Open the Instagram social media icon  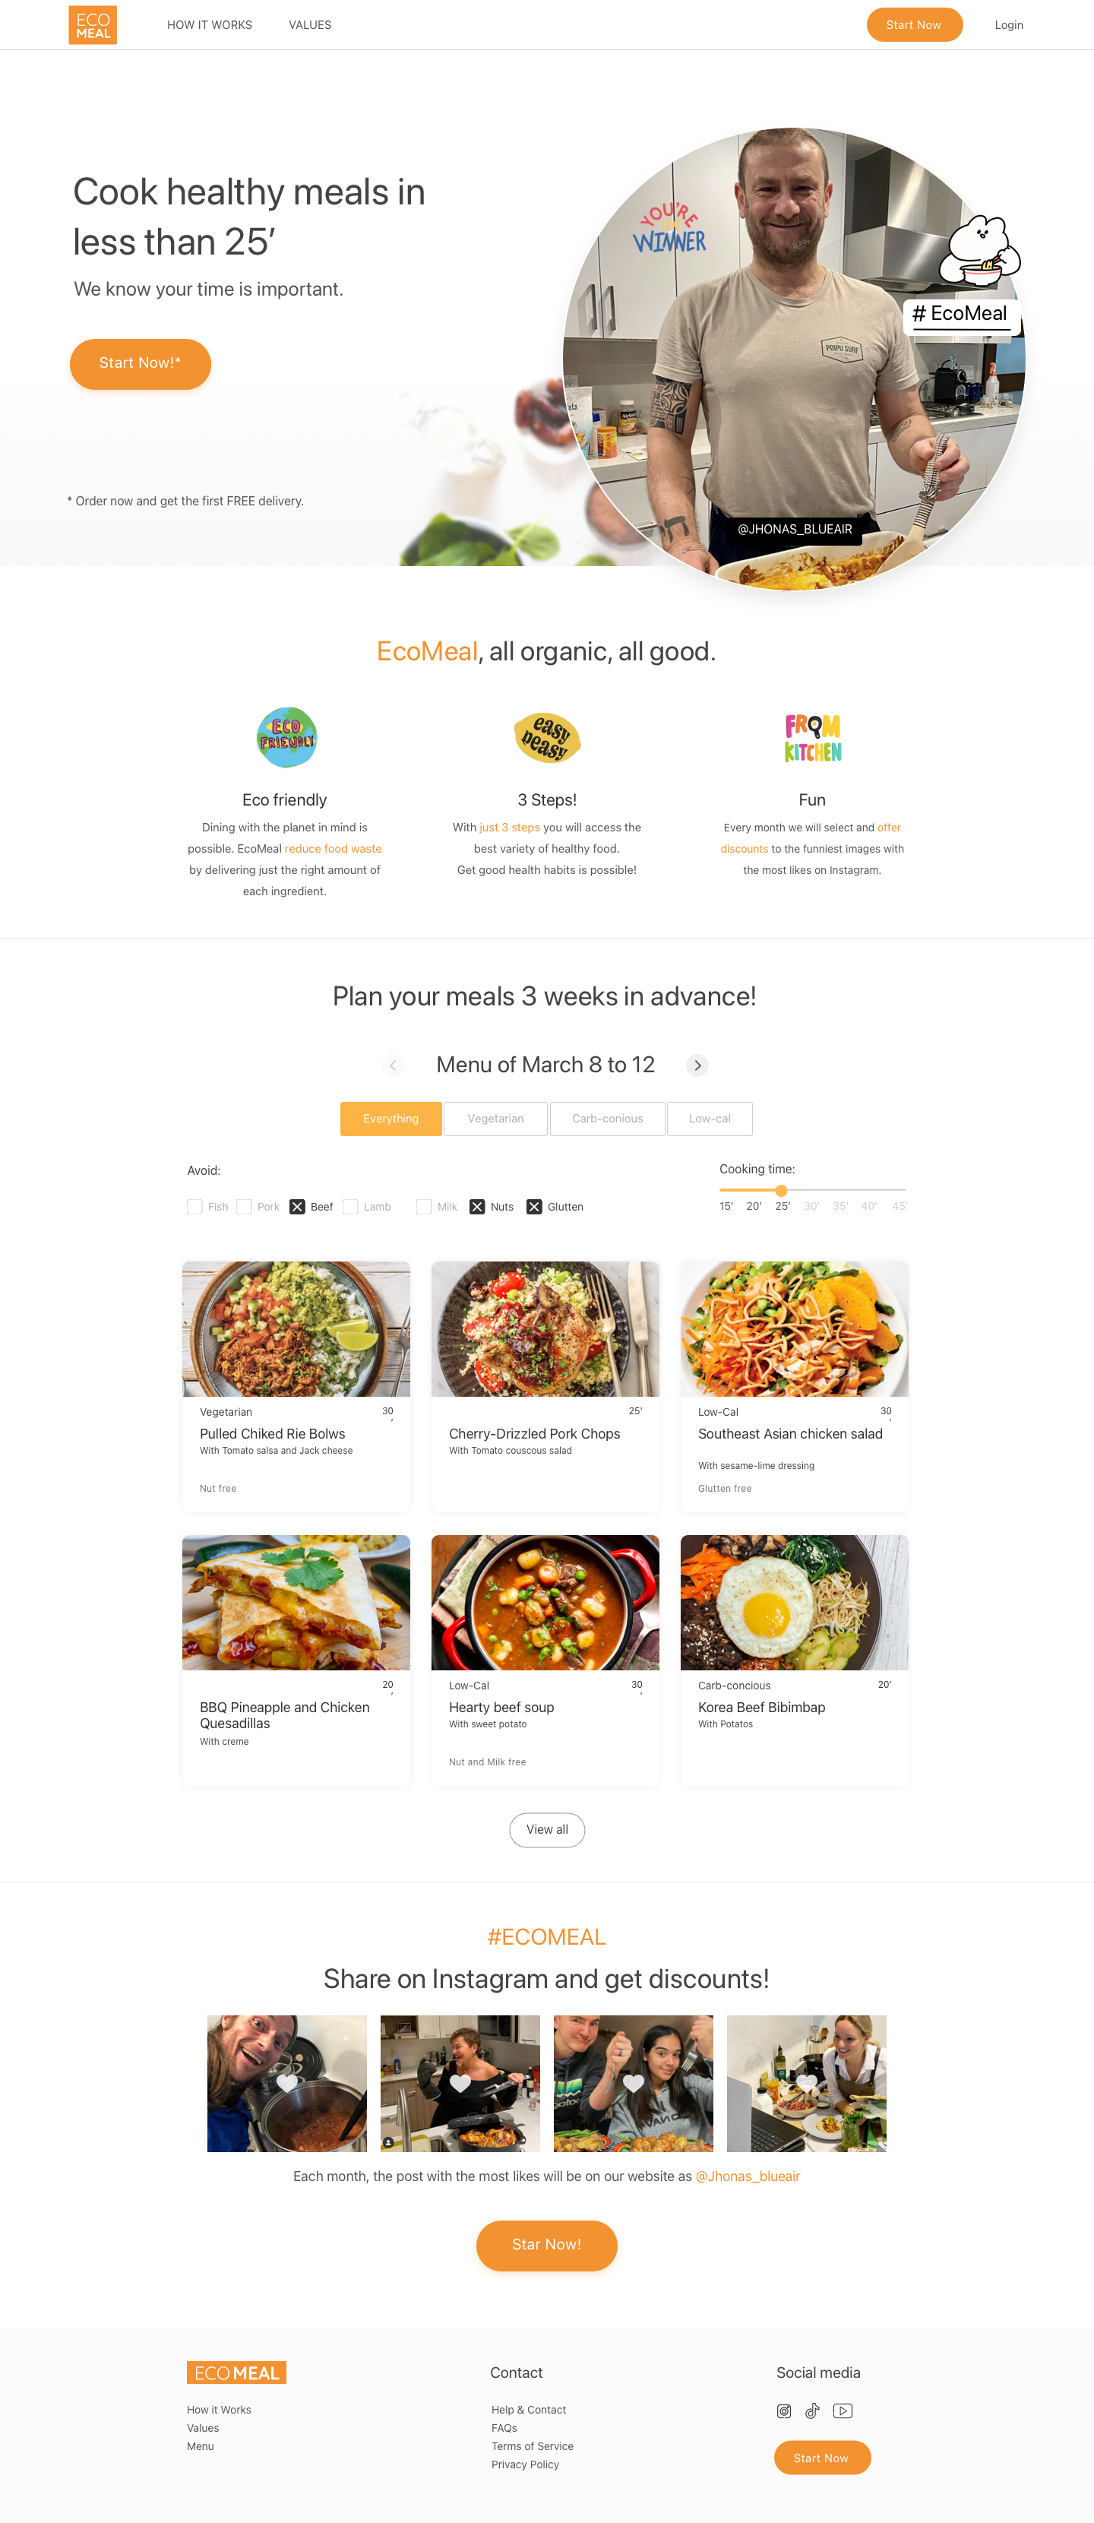point(783,2411)
